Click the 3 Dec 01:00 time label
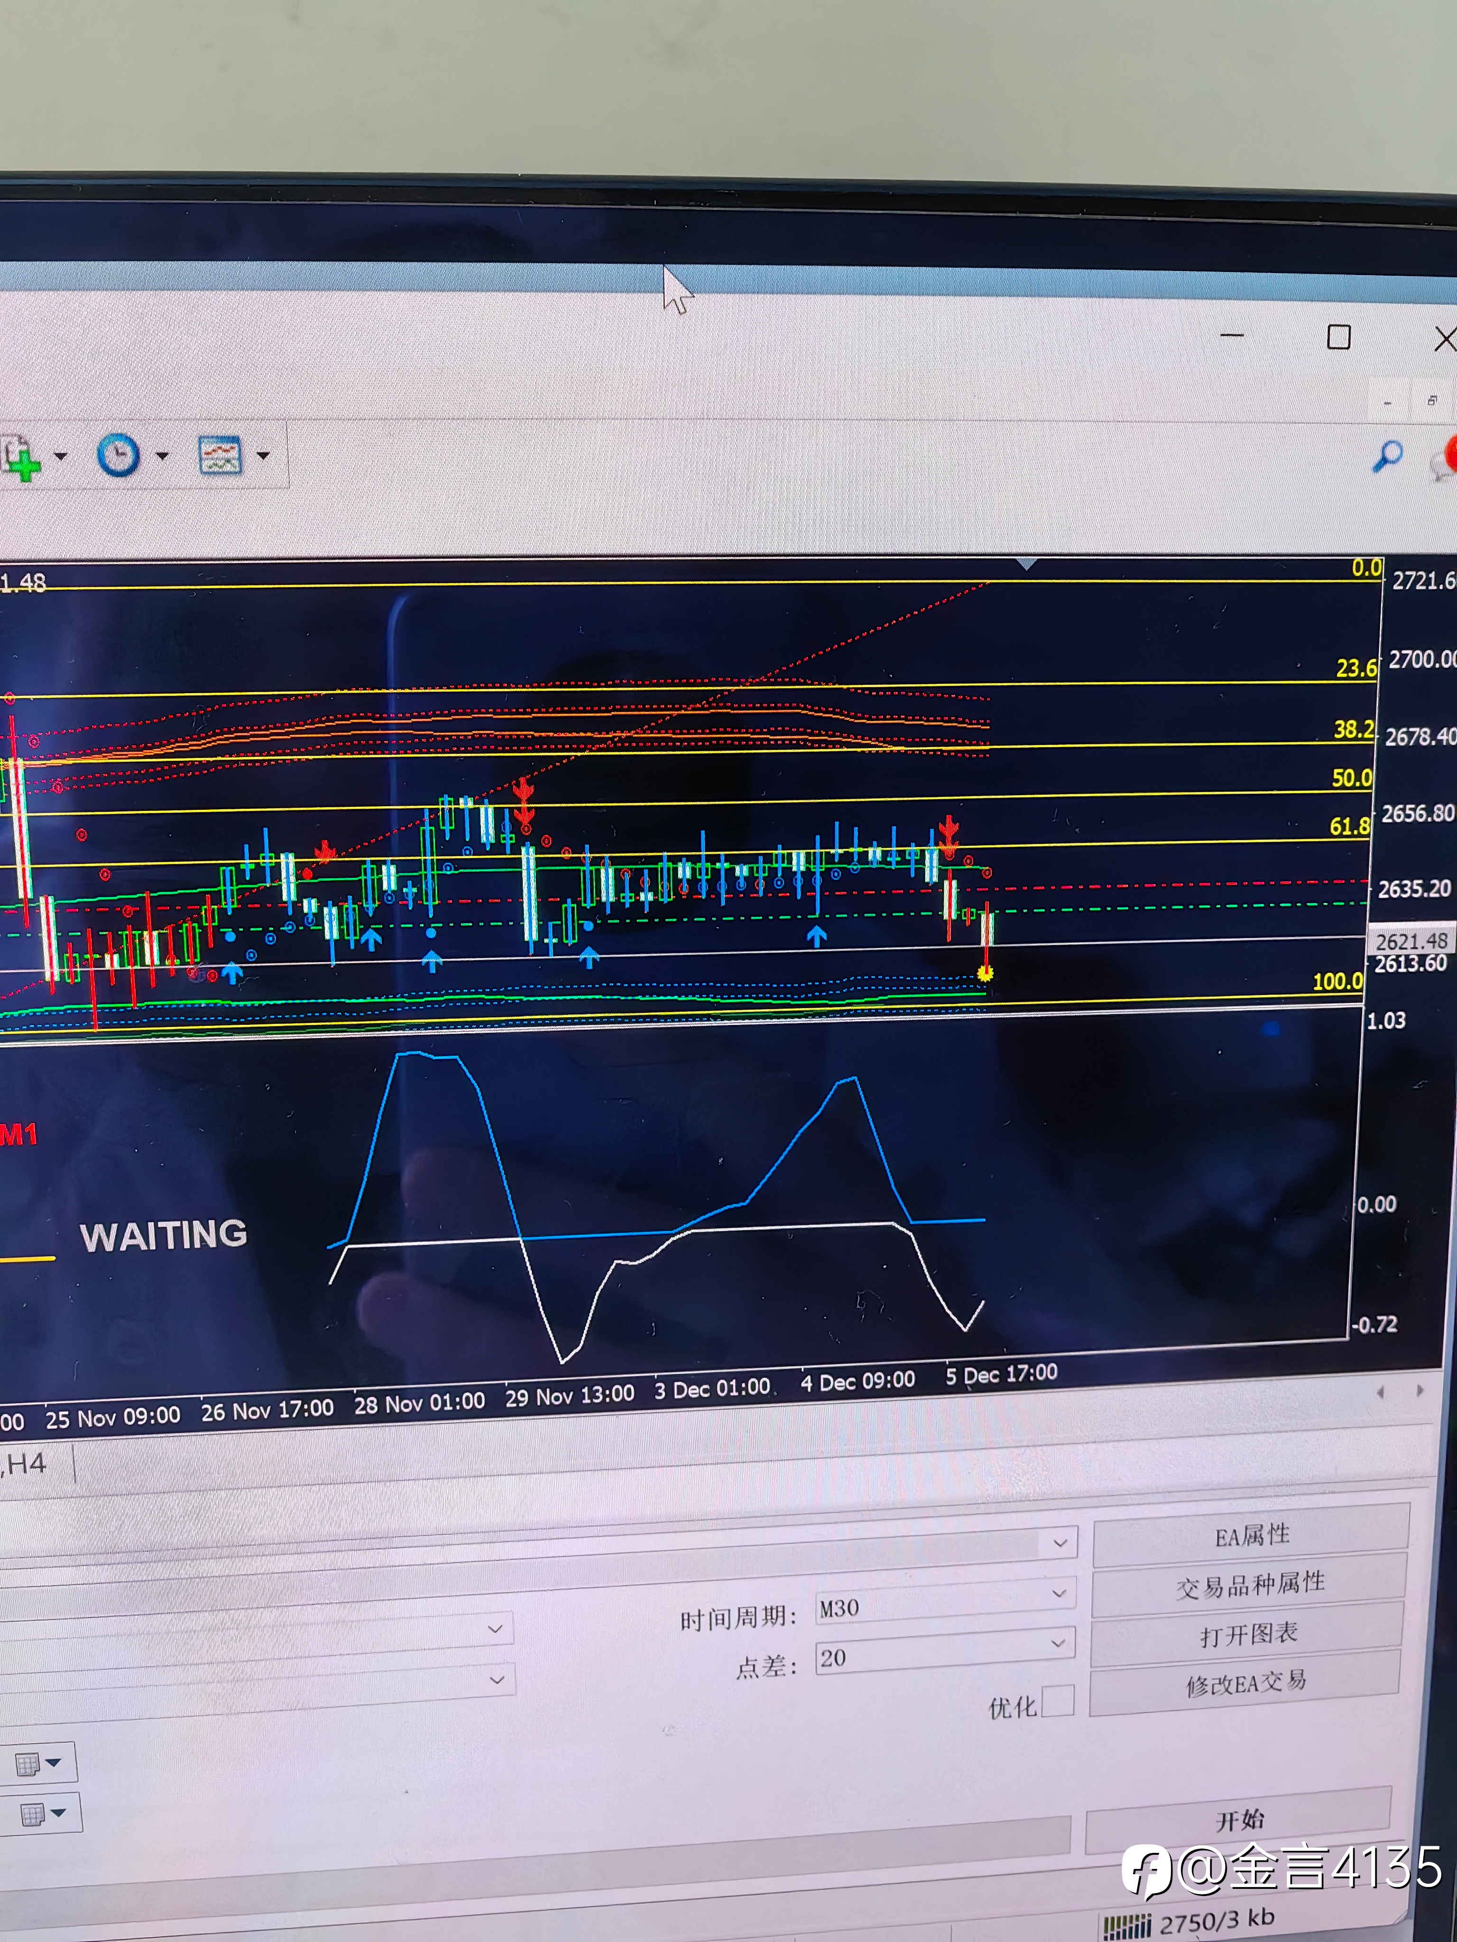The height and width of the screenshot is (1942, 1457). pyautogui.click(x=712, y=1389)
